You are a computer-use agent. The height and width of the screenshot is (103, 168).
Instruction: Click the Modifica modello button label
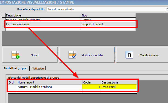[x=92, y=55]
